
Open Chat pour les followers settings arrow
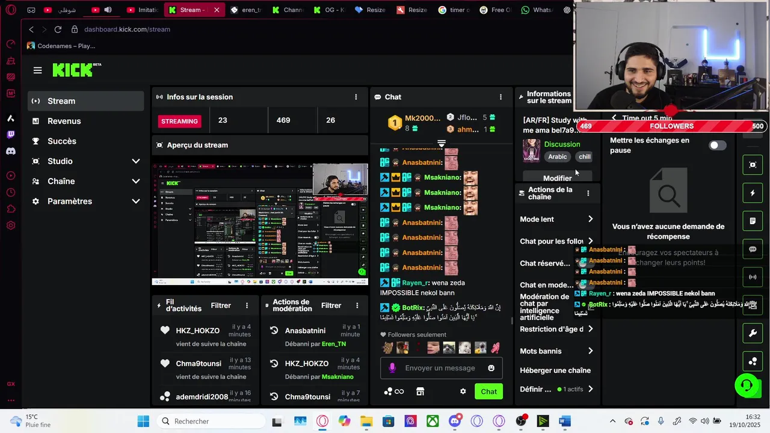pos(590,241)
